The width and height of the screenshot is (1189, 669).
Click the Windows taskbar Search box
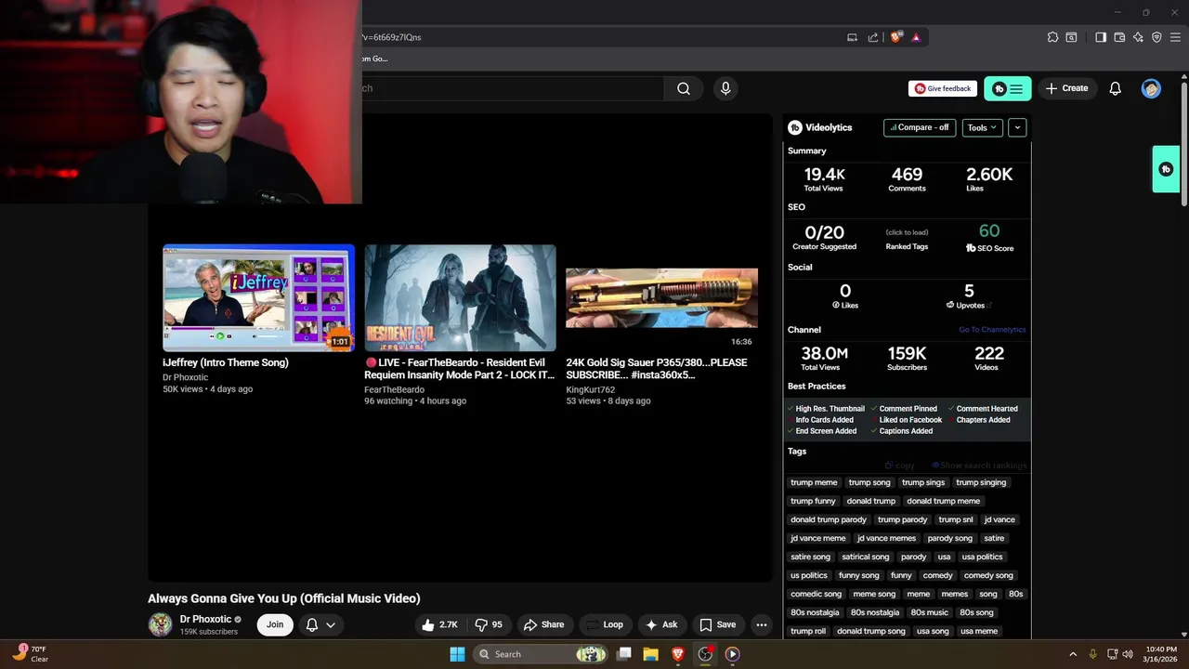click(541, 654)
